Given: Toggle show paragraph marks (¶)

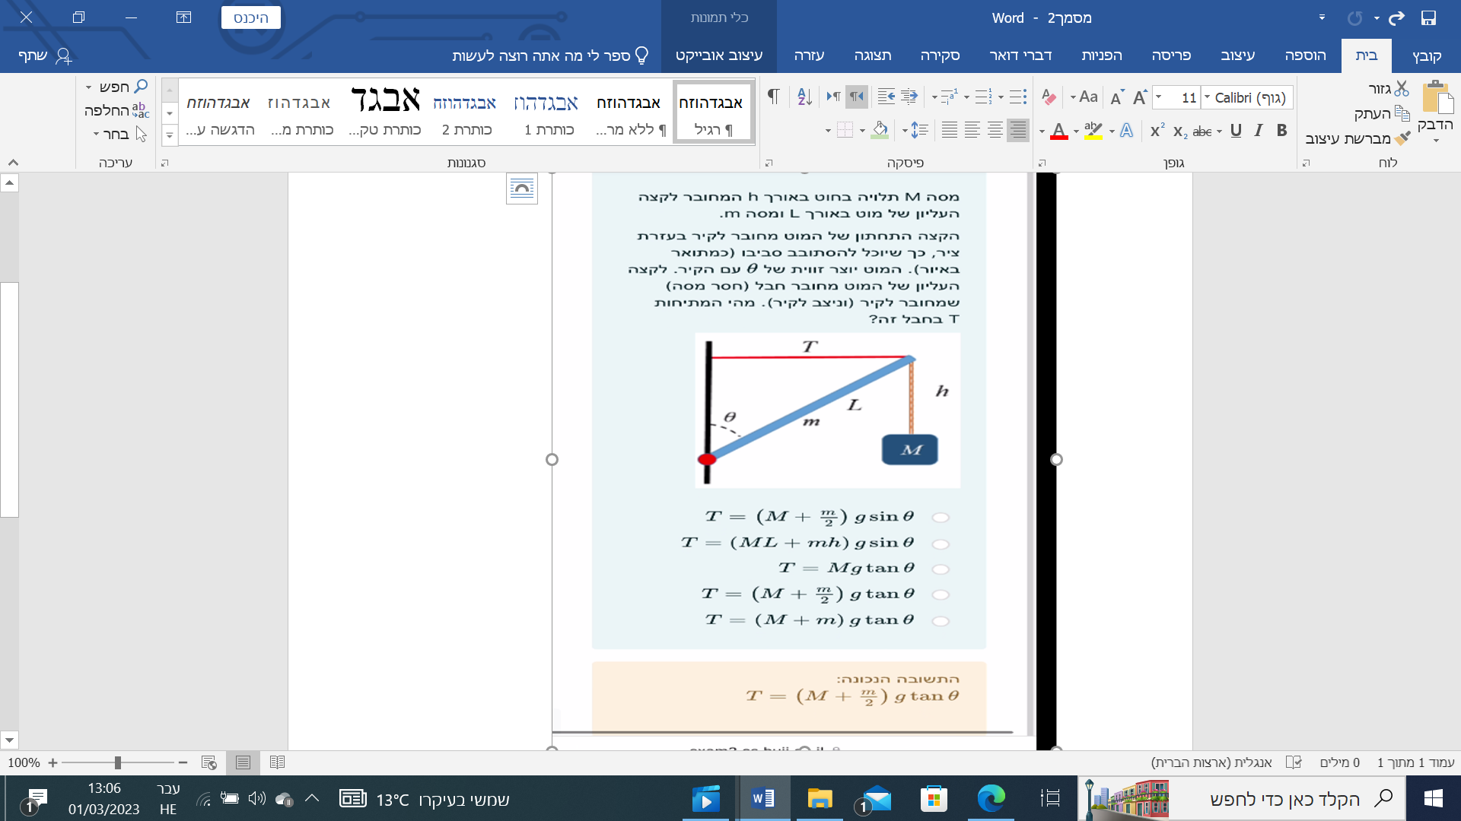Looking at the screenshot, I should point(773,97).
